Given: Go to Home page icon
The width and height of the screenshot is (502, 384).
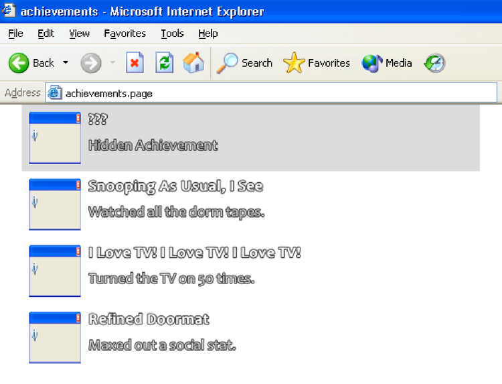Looking at the screenshot, I should [x=193, y=62].
